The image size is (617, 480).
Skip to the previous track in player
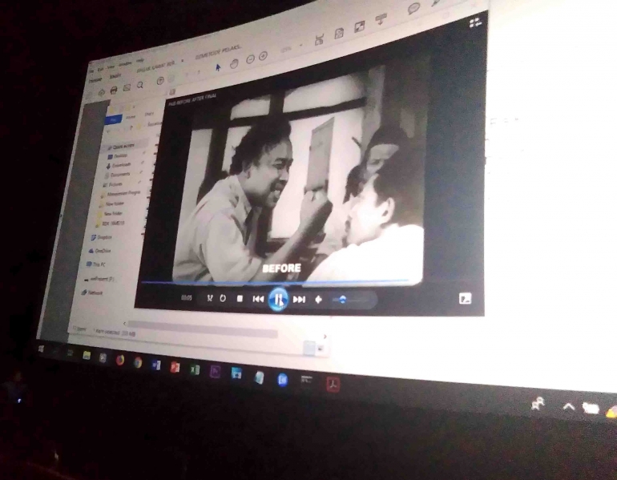click(258, 299)
